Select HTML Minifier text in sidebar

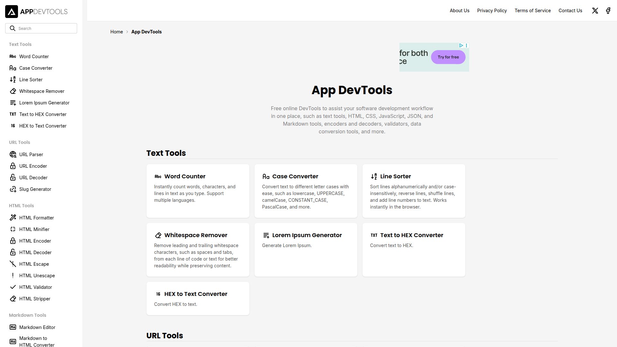[34, 229]
